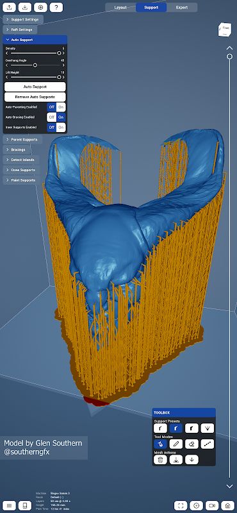Click the trash icon under Mesh Actions

point(160,459)
